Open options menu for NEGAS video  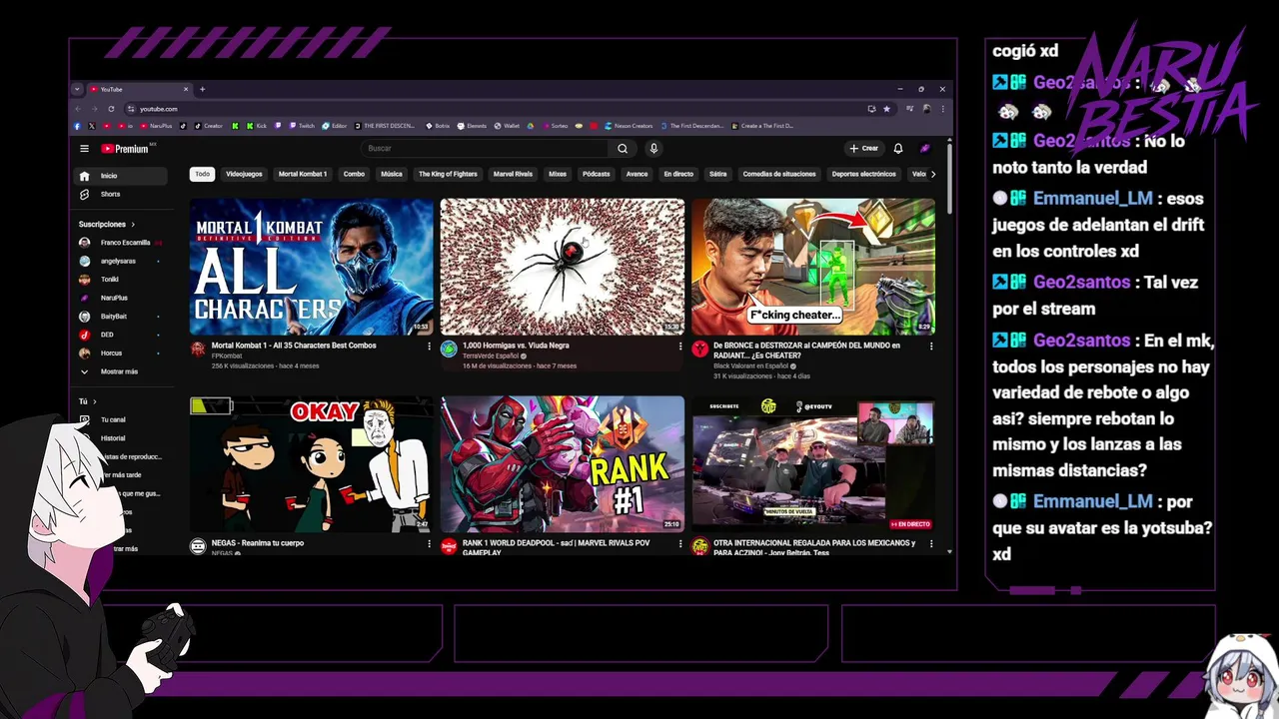(430, 544)
